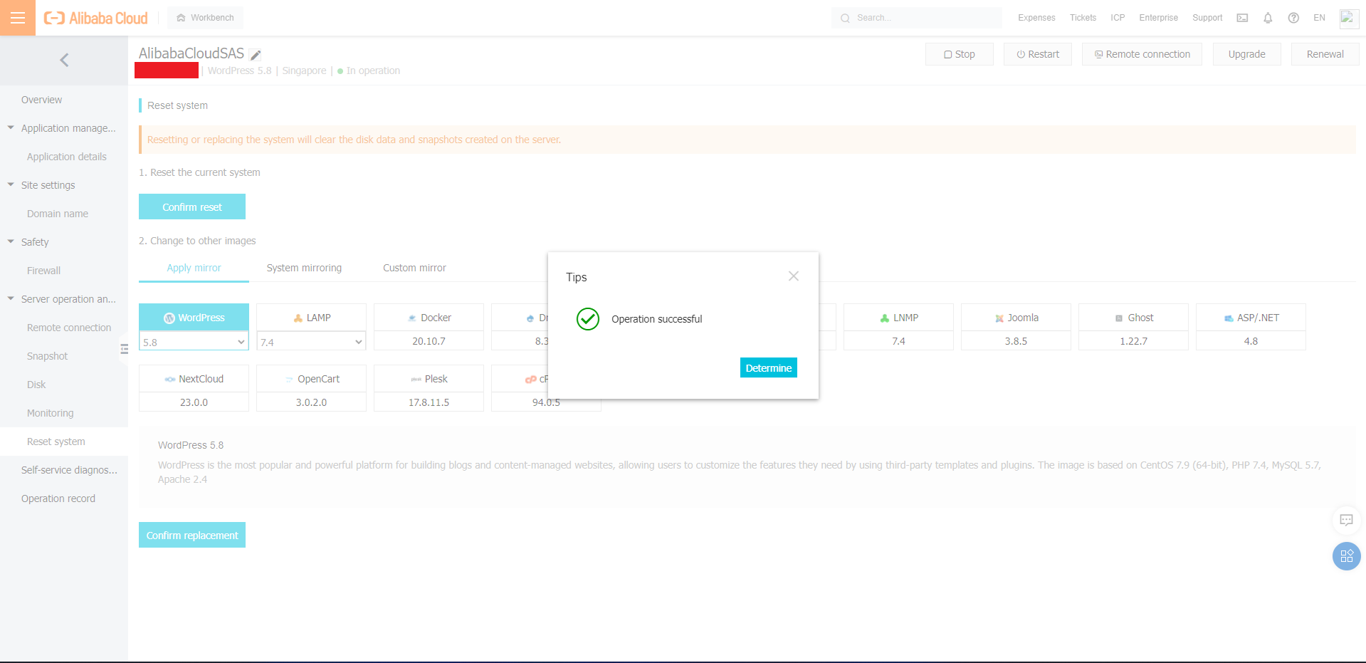The image size is (1366, 663).
Task: Collapse the sidebar using the handle icon
Action: [125, 349]
